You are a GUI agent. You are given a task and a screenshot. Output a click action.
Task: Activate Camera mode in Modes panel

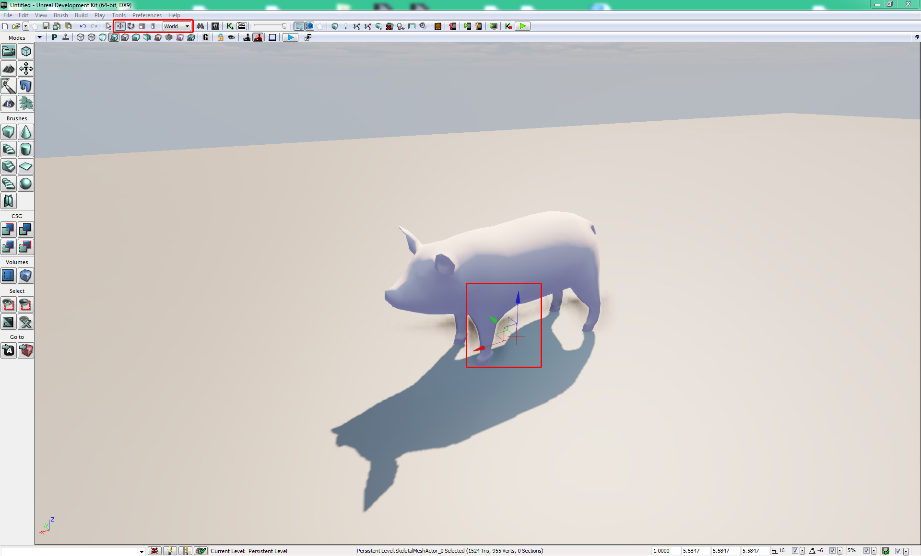9,51
